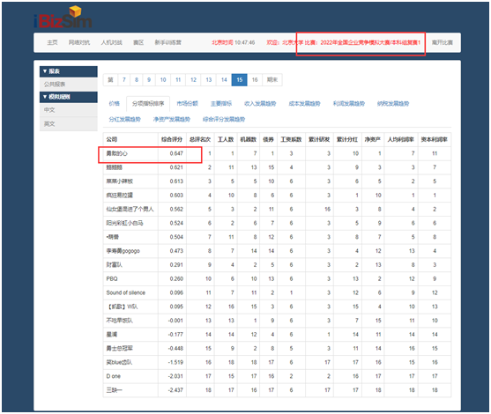
Task: Open the 利润发展趋势 tab
Action: (349, 104)
